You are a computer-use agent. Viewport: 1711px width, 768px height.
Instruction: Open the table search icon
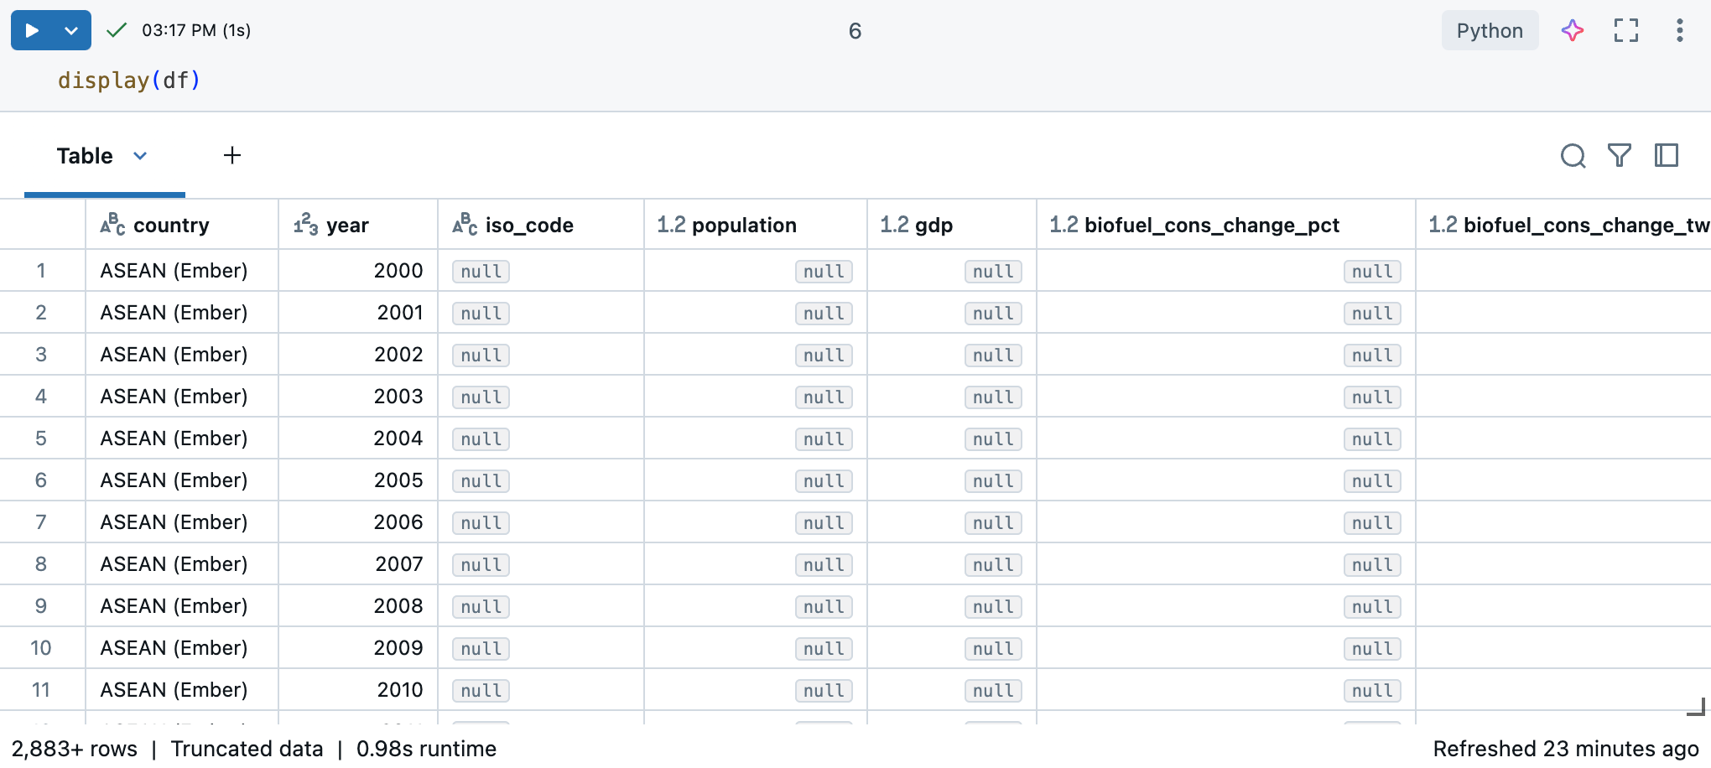click(x=1573, y=156)
